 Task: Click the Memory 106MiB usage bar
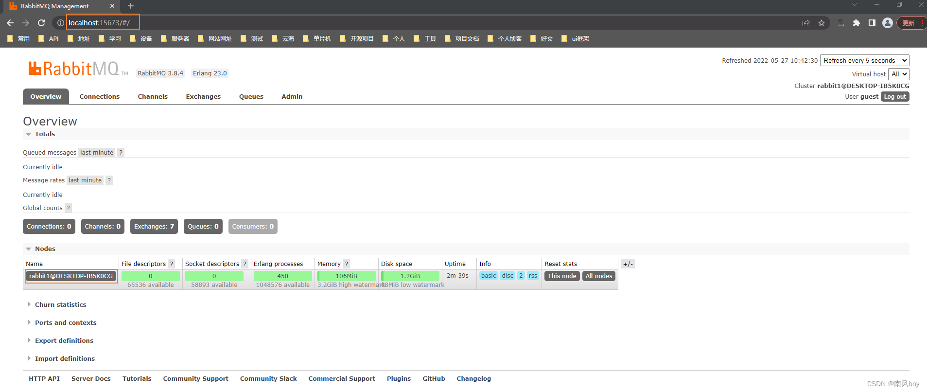pos(347,276)
